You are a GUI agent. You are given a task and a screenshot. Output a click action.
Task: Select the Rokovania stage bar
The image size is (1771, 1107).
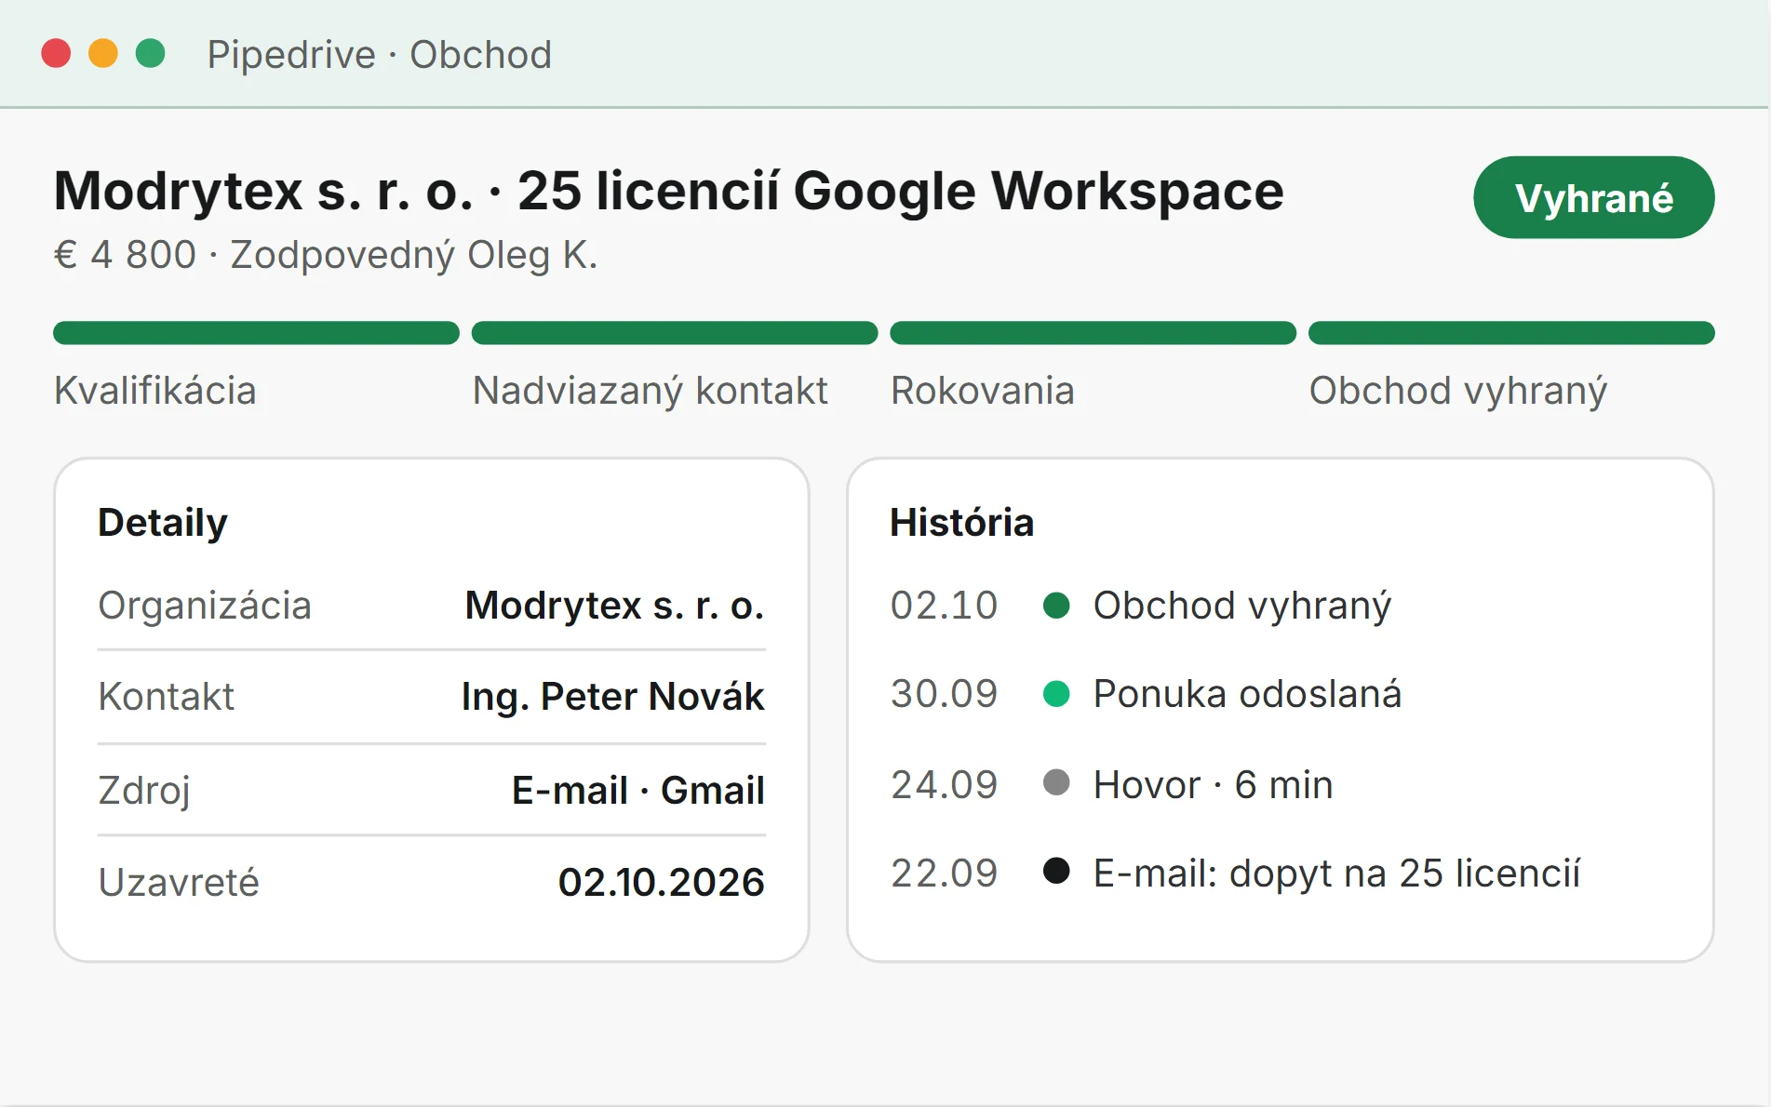(x=1093, y=333)
